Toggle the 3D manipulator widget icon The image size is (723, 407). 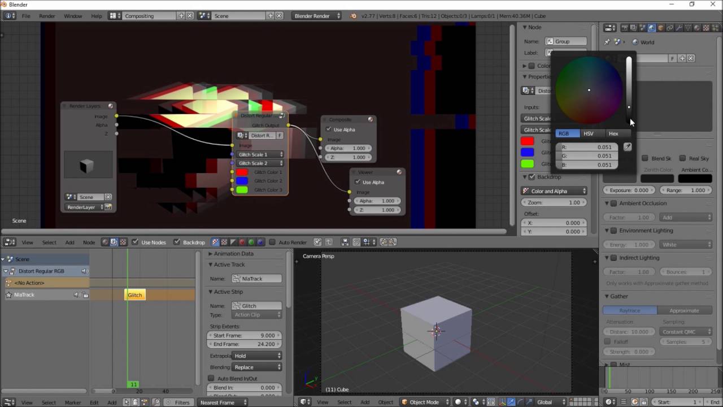(x=503, y=402)
